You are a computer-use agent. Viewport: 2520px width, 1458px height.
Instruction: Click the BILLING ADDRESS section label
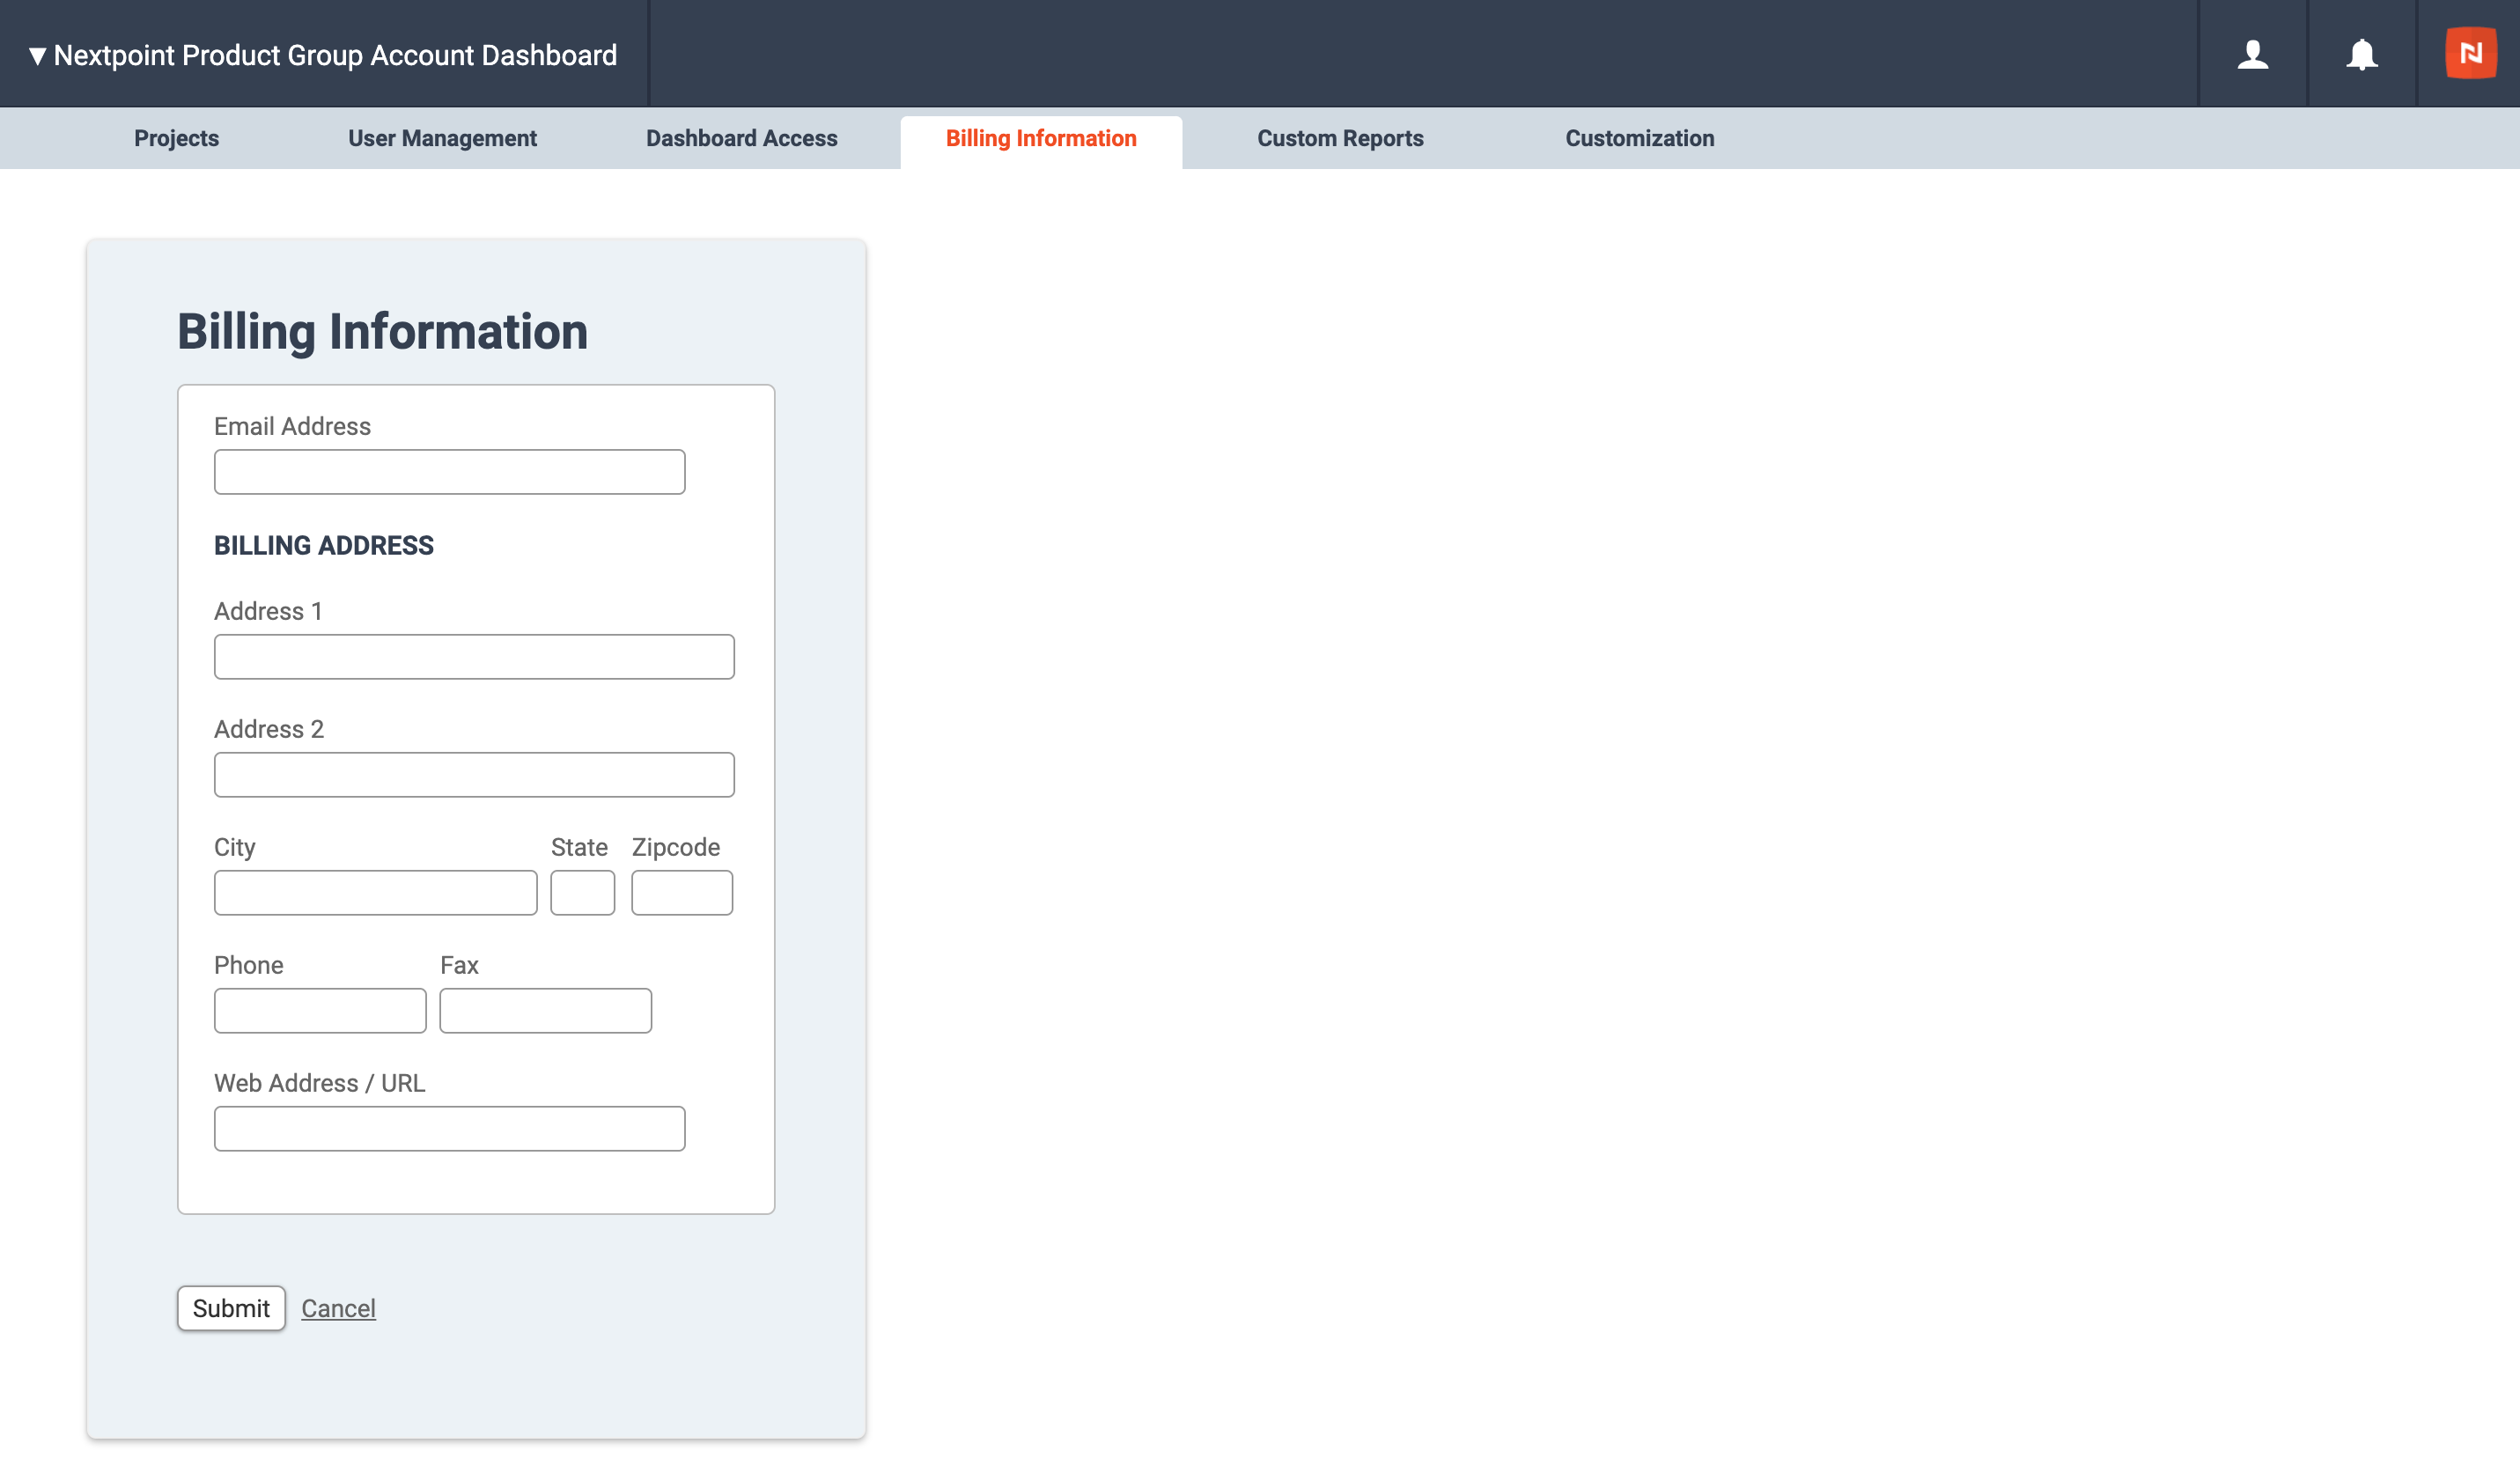click(323, 545)
